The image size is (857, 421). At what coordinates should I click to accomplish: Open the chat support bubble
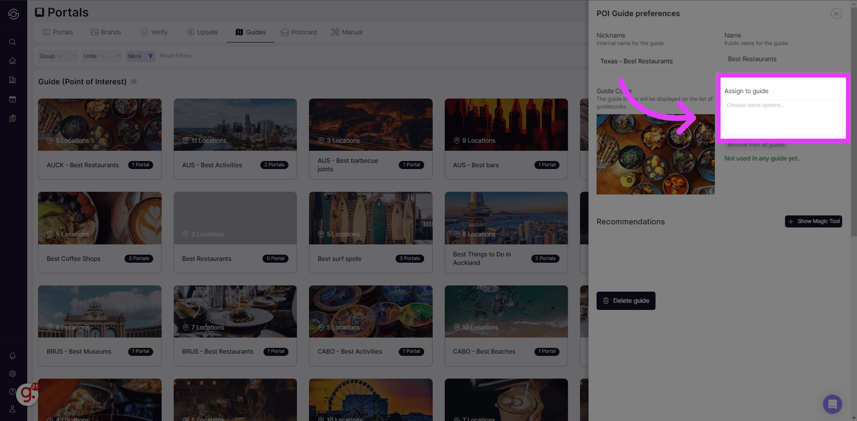click(832, 404)
